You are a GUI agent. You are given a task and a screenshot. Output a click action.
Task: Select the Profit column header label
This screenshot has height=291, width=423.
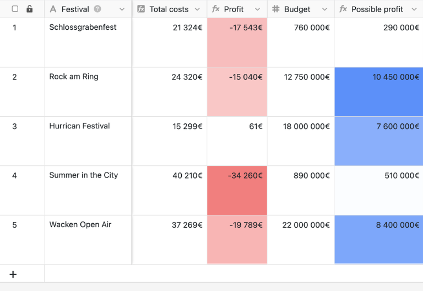click(234, 9)
